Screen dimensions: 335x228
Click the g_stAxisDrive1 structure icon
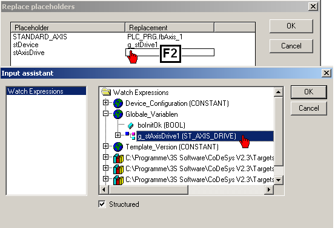click(130, 135)
